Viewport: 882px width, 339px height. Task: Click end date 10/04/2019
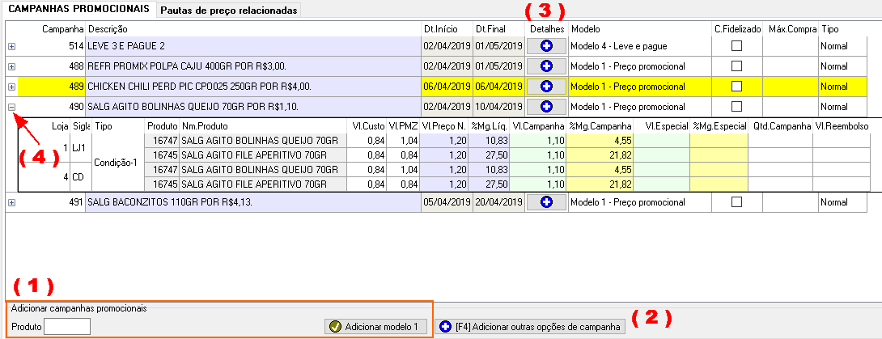tap(499, 106)
